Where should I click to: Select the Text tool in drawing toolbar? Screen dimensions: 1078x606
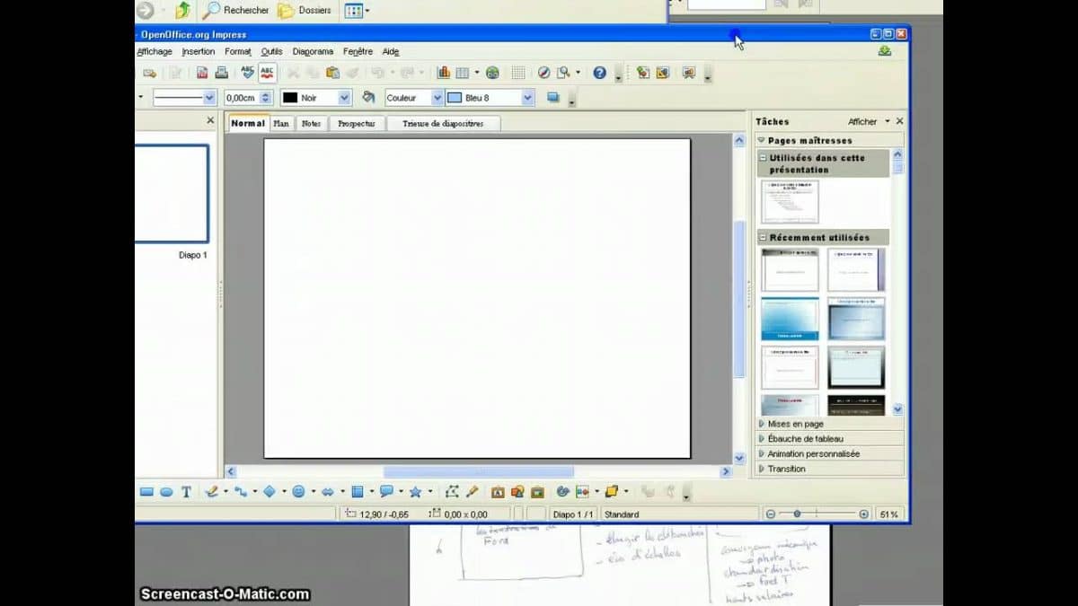[x=186, y=491]
